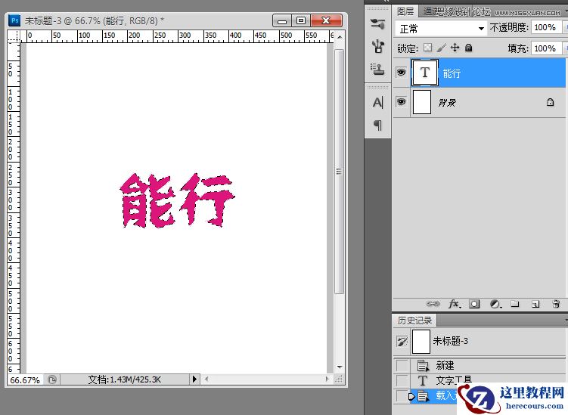This screenshot has width=568, height=415.
Task: Open the Brush presets panel icon
Action: coord(377,24)
